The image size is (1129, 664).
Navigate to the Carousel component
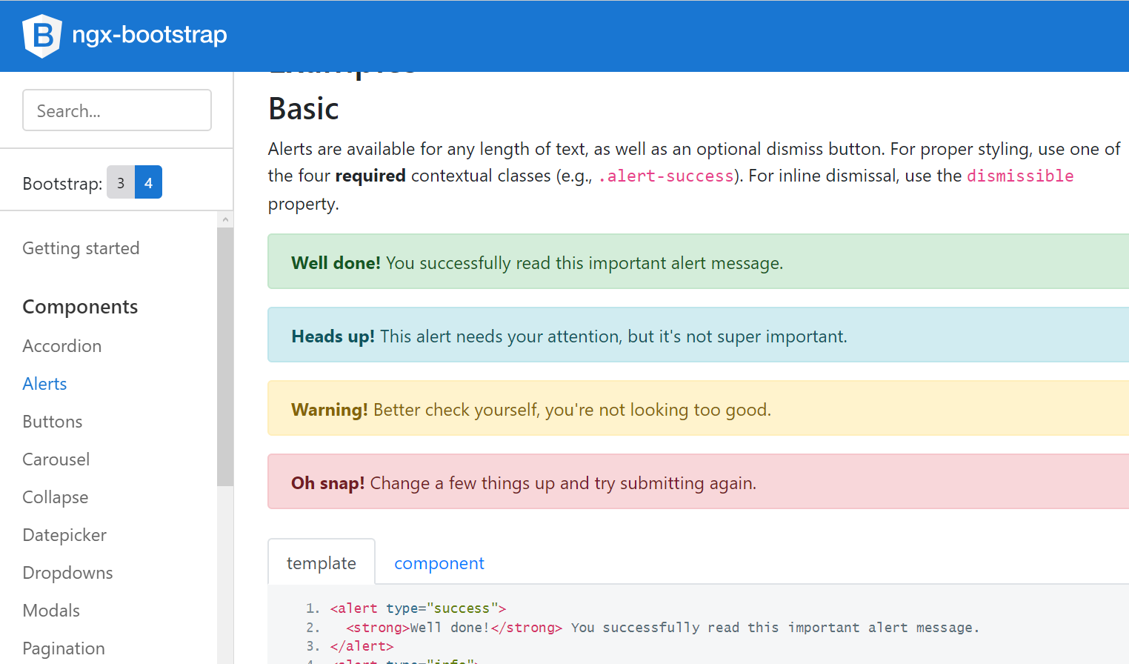tap(56, 459)
